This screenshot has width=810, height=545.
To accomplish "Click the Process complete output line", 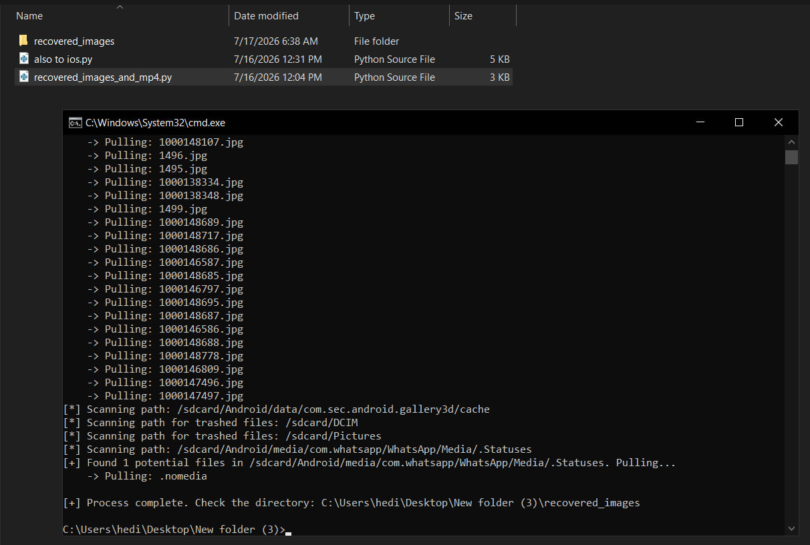I will coord(352,503).
